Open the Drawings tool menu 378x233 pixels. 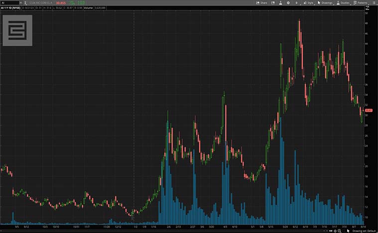[325, 2]
